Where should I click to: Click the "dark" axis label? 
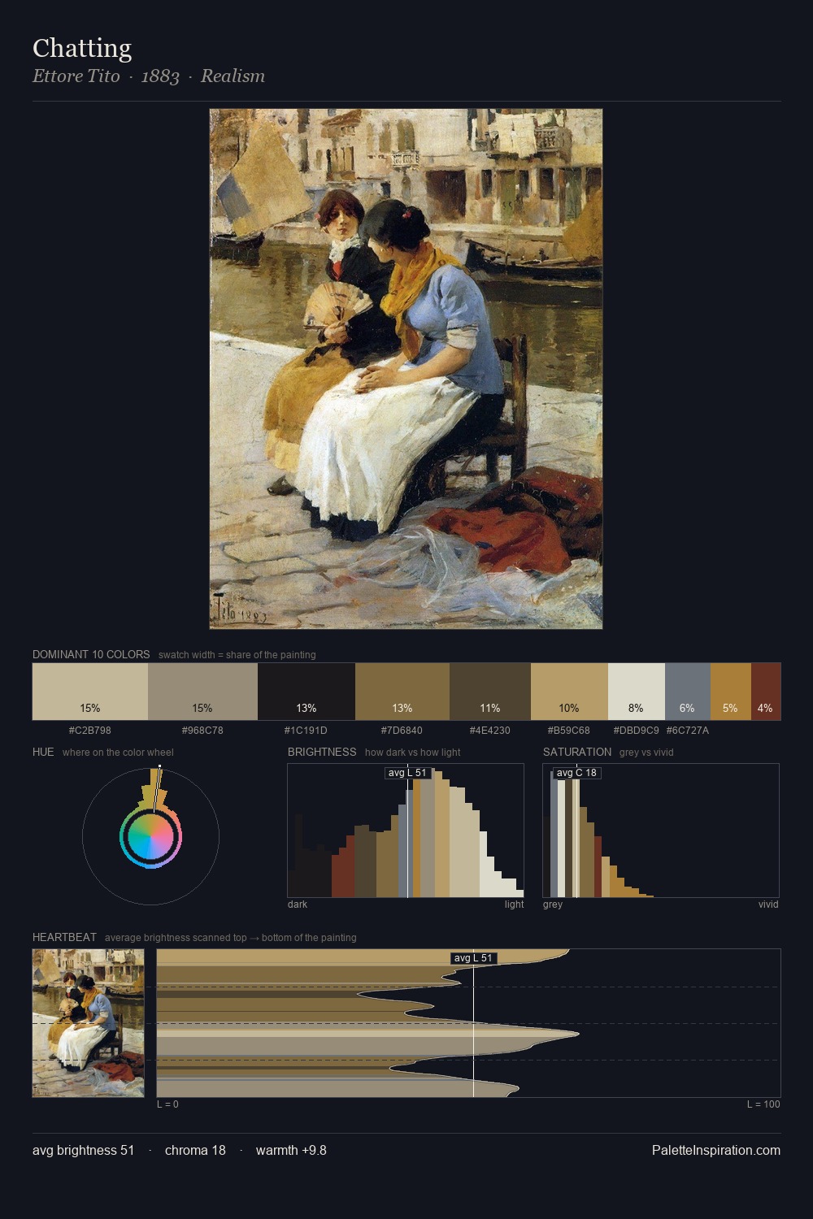[298, 904]
